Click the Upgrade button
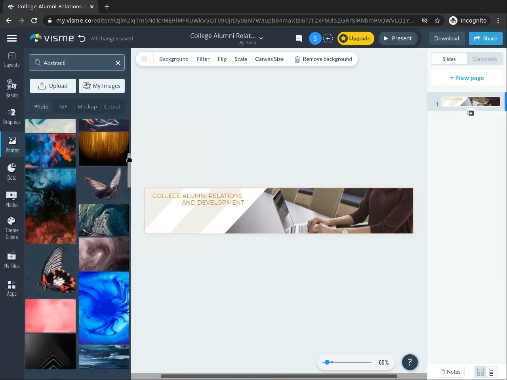 point(356,38)
